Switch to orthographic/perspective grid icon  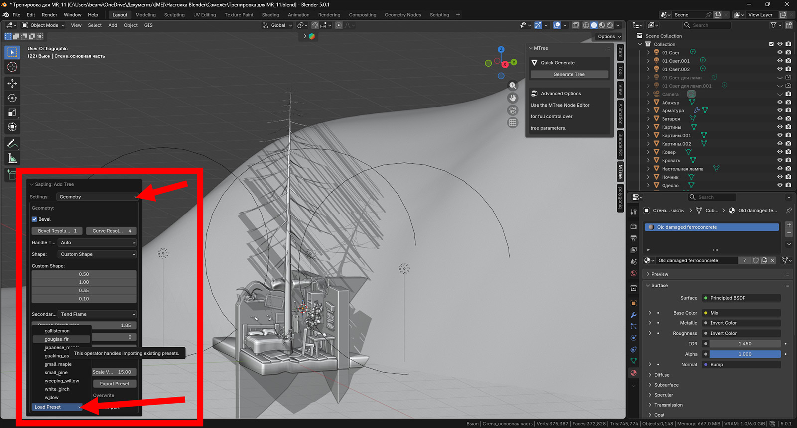(513, 123)
